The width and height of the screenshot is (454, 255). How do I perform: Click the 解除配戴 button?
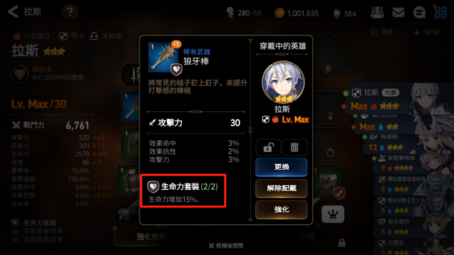pyautogui.click(x=281, y=188)
